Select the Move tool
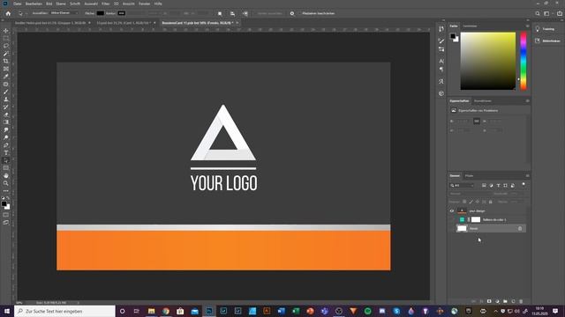This screenshot has height=317, width=565. [6, 31]
